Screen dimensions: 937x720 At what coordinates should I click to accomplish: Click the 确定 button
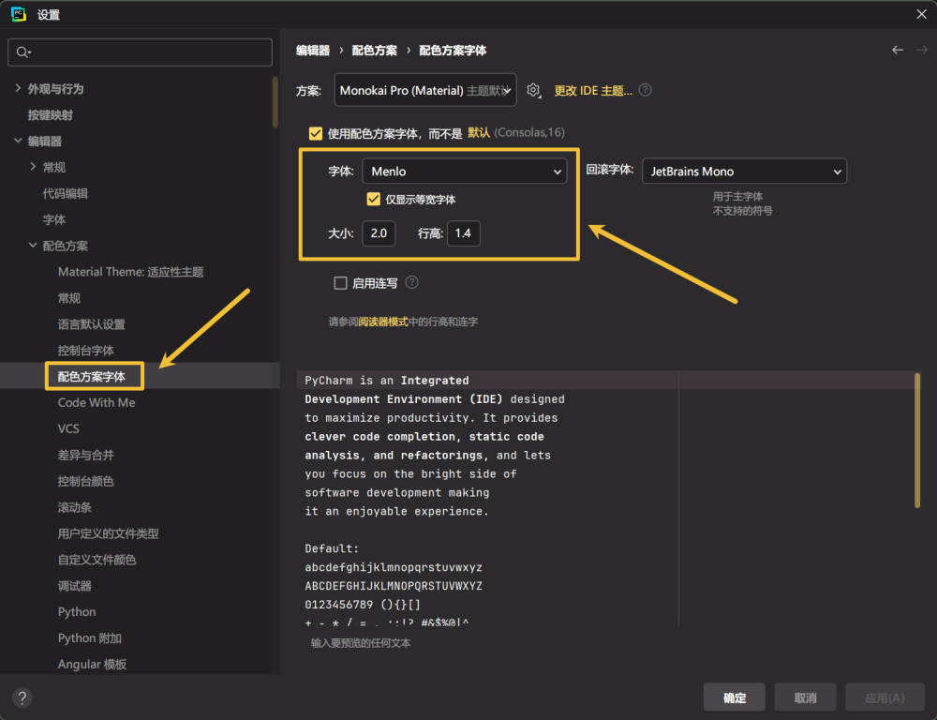[x=735, y=697]
